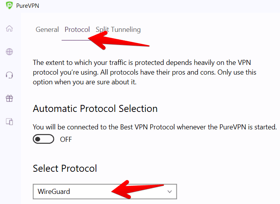Open the Support headset icon

[9, 75]
